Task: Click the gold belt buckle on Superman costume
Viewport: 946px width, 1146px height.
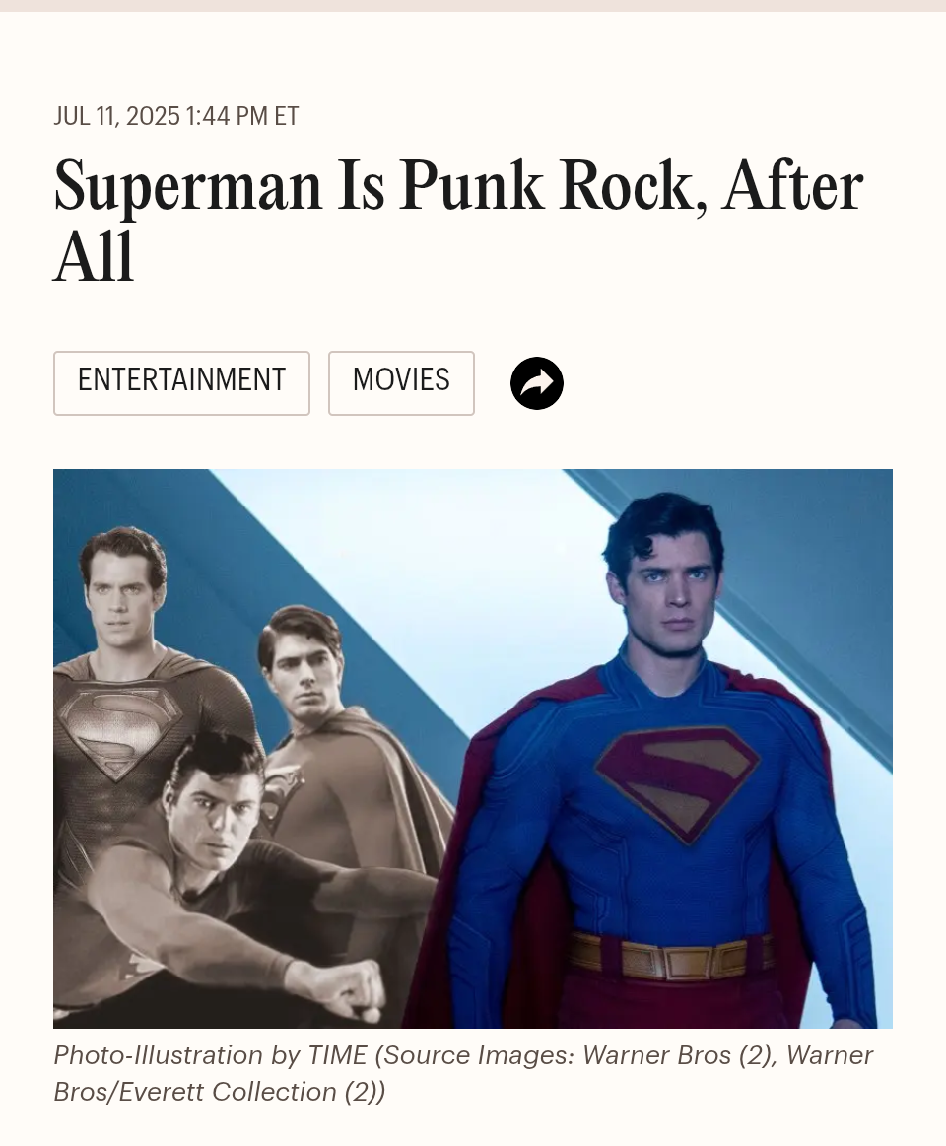Action: click(669, 959)
